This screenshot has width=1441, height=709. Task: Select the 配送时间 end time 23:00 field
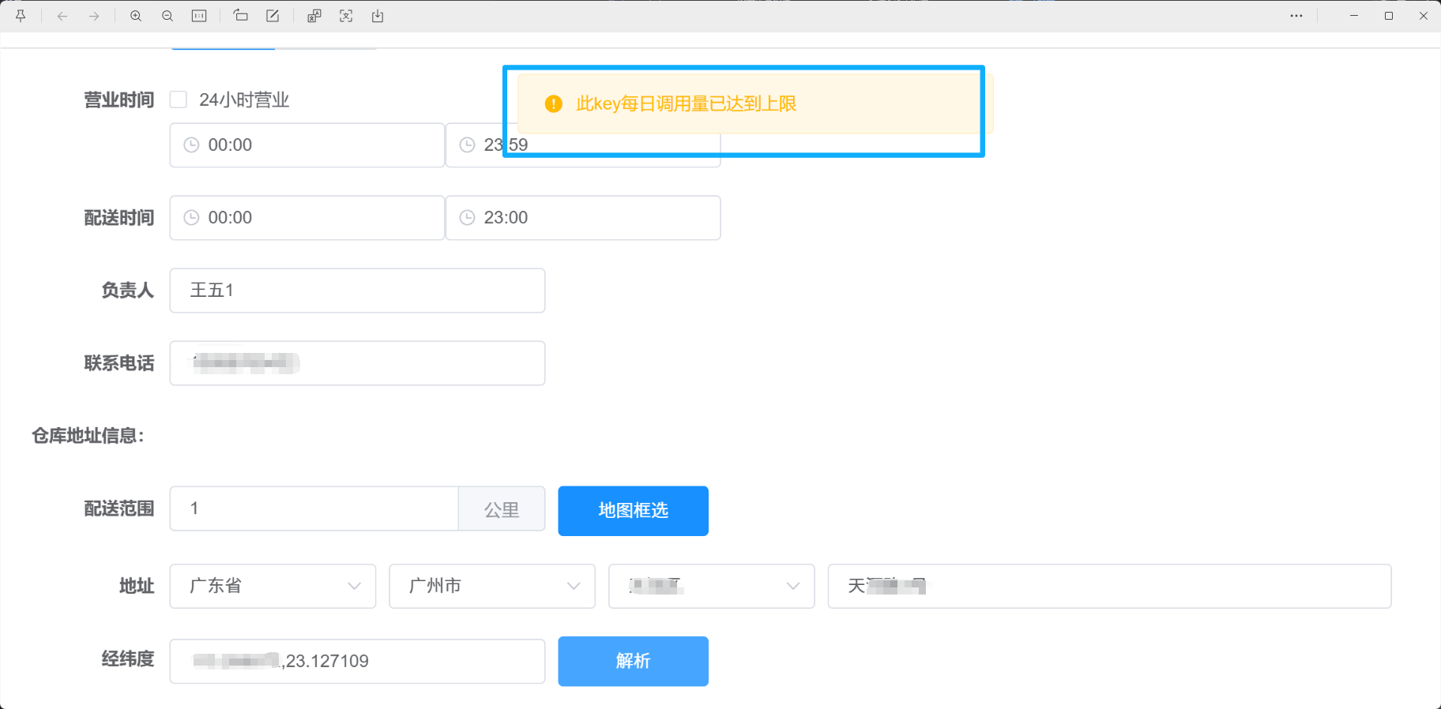coord(583,218)
